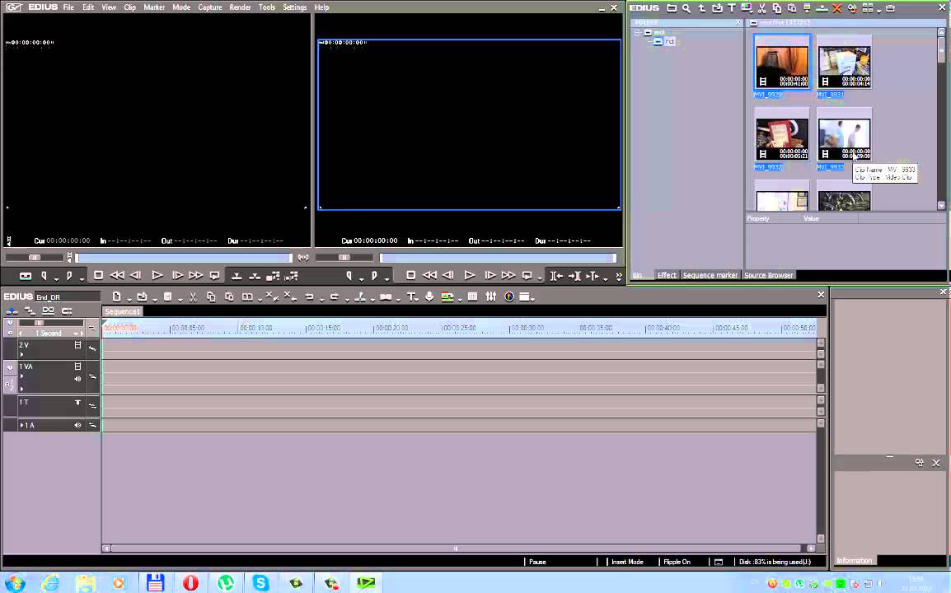Expand the 2 V track triangle
The height and width of the screenshot is (593, 951).
[21, 355]
